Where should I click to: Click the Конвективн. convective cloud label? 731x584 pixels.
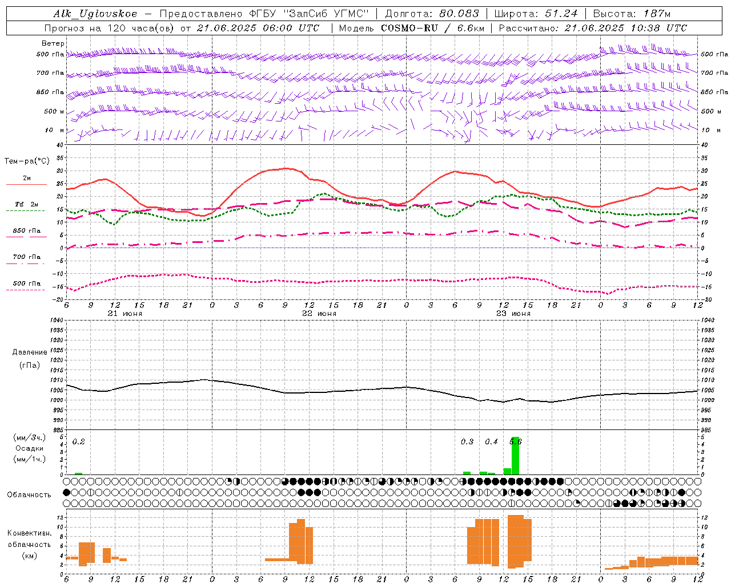click(29, 533)
